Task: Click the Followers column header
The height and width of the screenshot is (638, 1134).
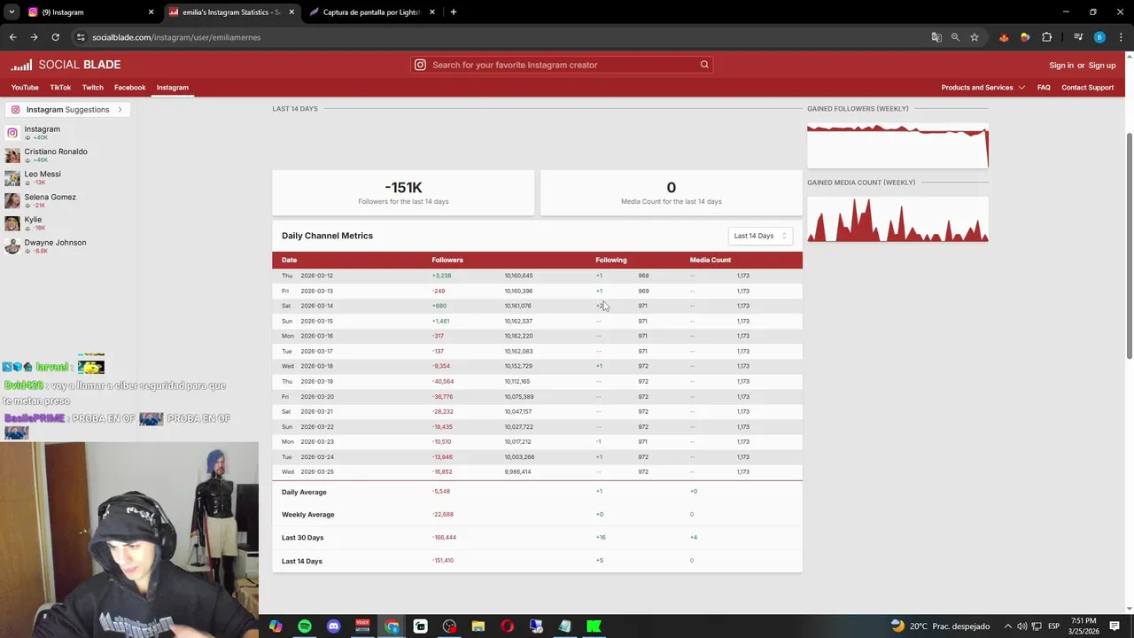Action: coord(447,260)
